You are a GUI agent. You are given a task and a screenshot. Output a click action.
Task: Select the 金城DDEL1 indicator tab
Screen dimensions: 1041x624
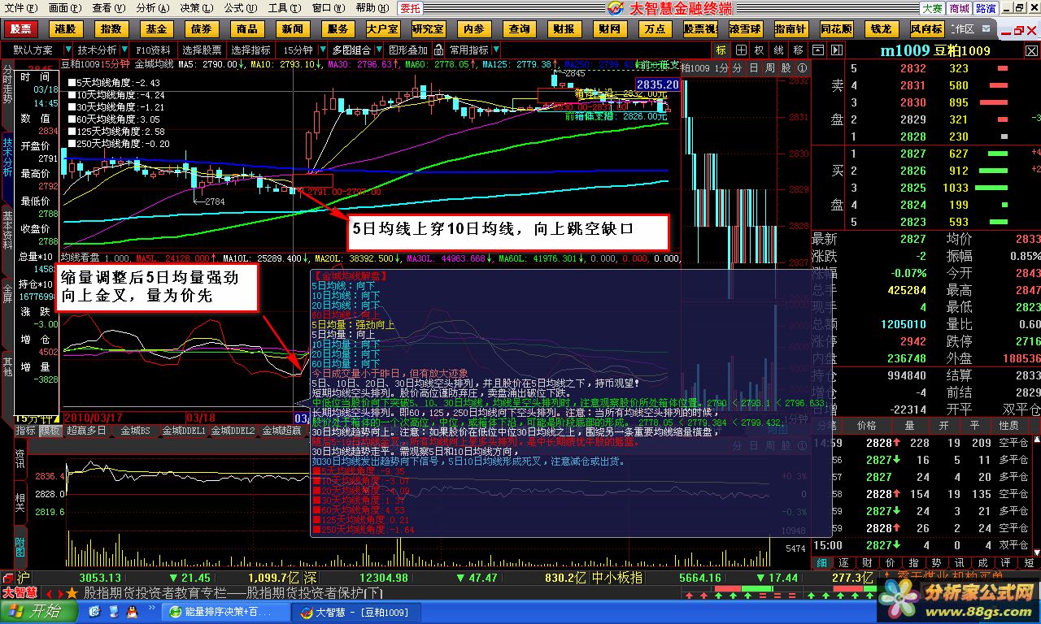pyautogui.click(x=184, y=431)
